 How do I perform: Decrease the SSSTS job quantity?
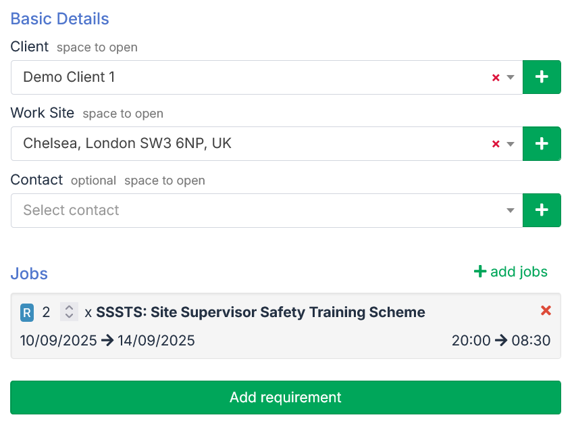click(69, 316)
